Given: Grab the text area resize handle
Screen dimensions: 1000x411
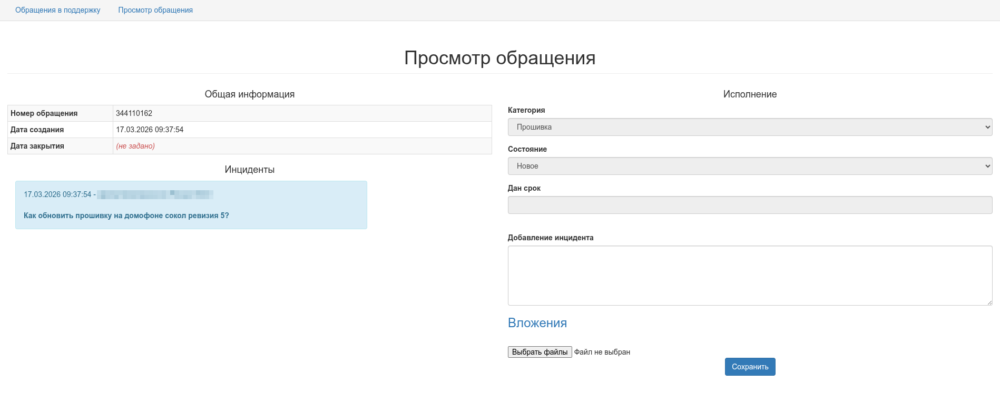Looking at the screenshot, I should 989,302.
